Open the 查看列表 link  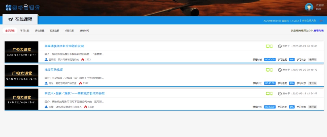(319, 30)
